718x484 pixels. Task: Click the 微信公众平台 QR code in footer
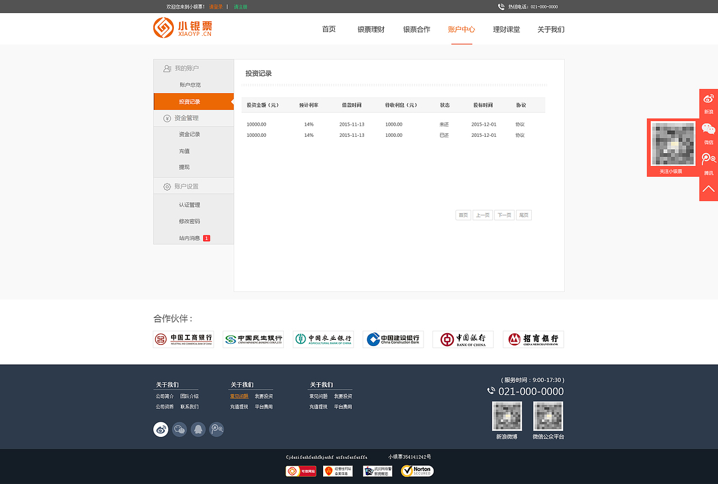coord(548,416)
